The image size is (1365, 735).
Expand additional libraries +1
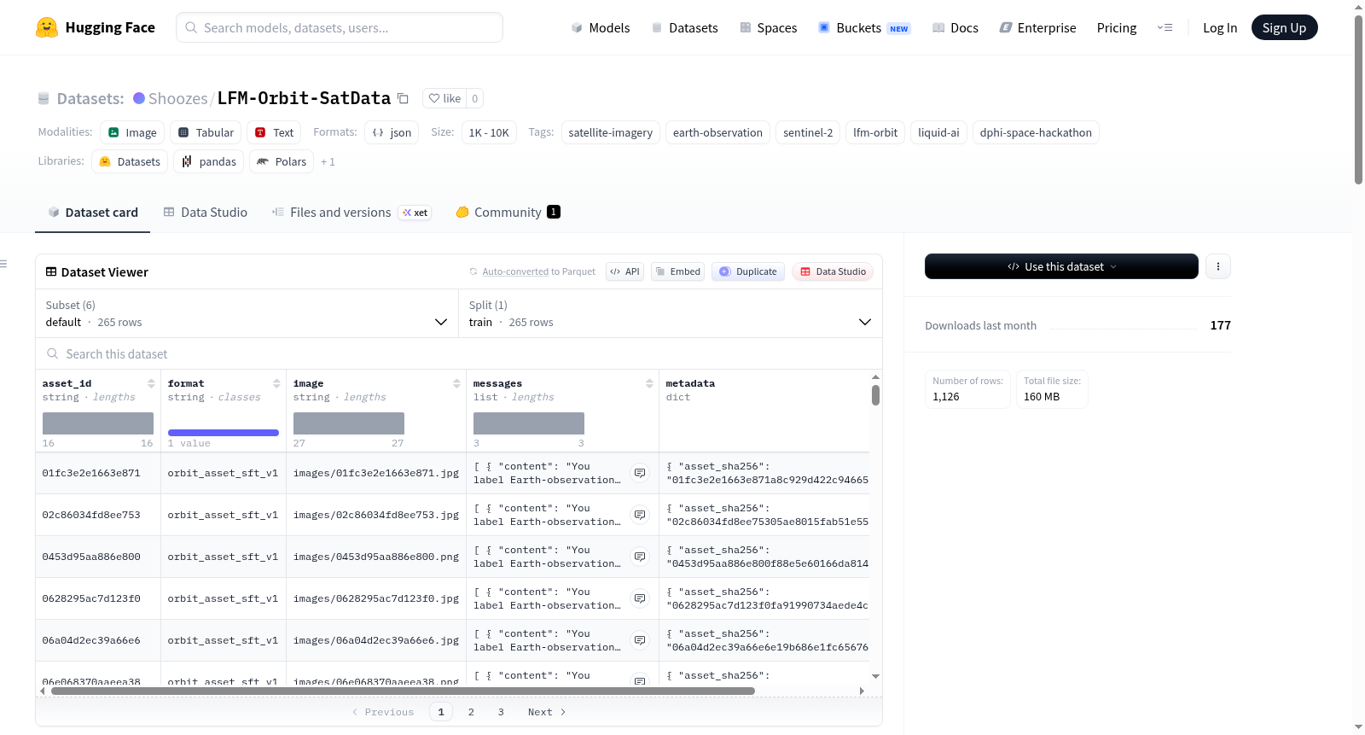pos(328,162)
